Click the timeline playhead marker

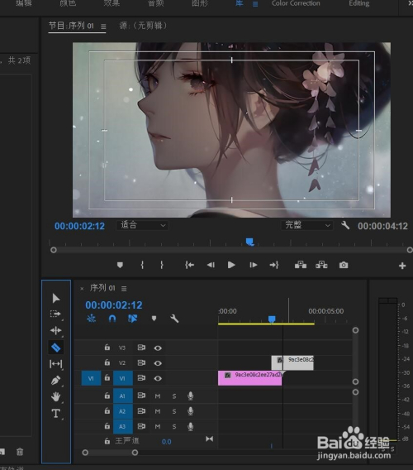coord(272,319)
